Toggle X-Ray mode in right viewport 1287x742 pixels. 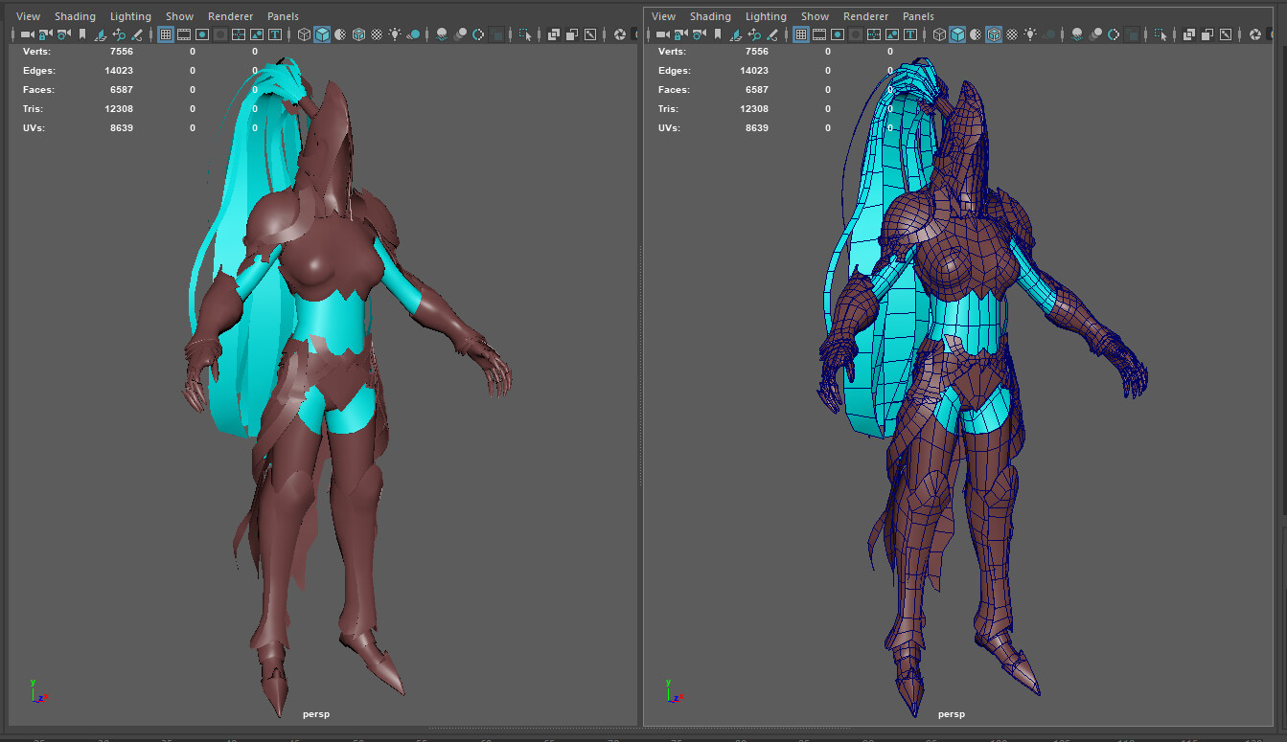click(1188, 34)
